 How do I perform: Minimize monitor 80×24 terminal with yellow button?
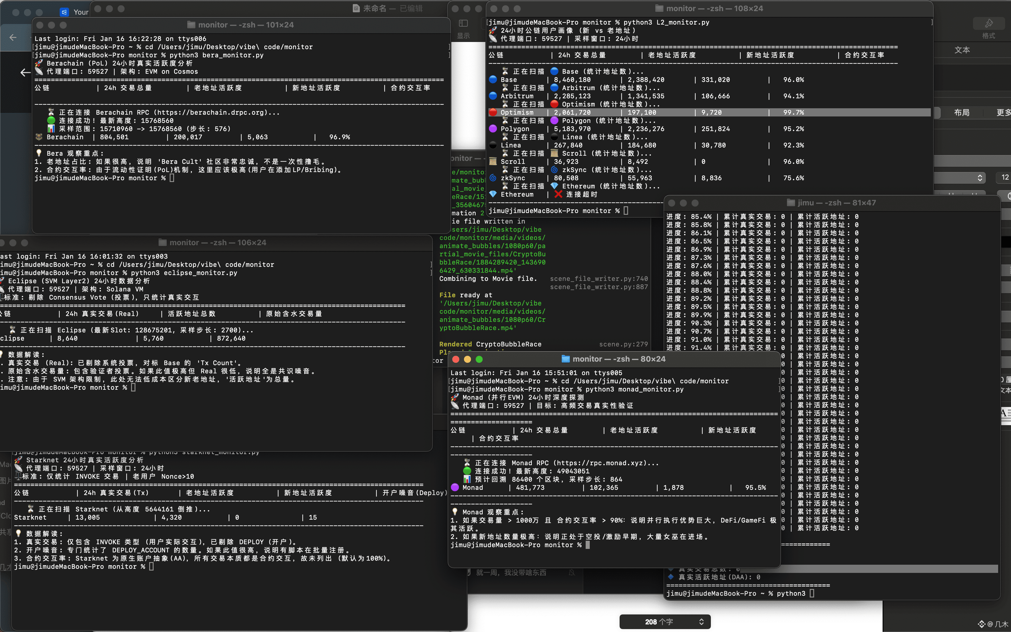coord(467,359)
